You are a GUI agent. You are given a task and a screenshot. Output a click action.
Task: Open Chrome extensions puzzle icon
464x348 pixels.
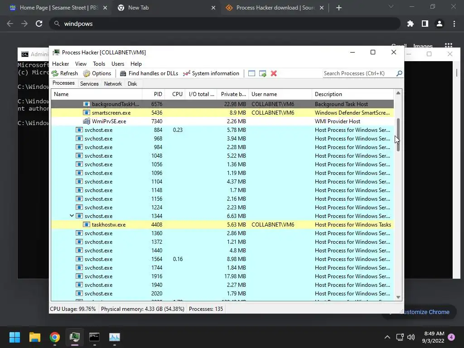(411, 24)
